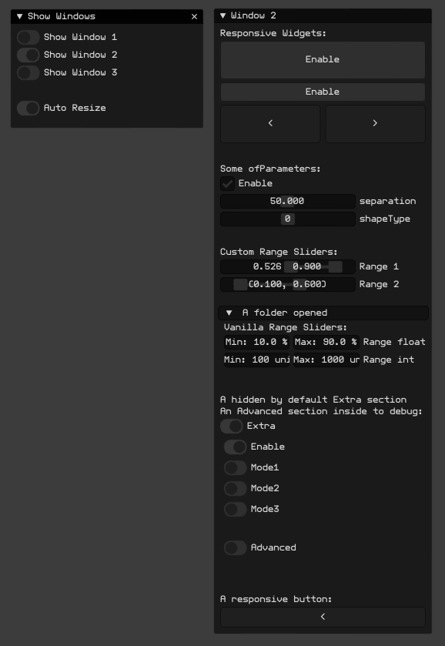
Task: Click the Max: 90.0 % field
Action: (326, 342)
